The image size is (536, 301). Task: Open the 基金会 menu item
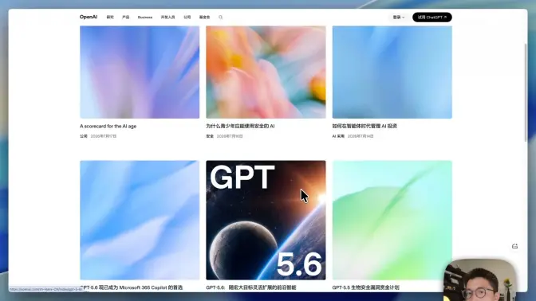click(204, 17)
